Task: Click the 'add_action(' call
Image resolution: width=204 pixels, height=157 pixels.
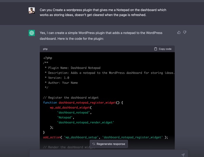Action: tap(53, 137)
